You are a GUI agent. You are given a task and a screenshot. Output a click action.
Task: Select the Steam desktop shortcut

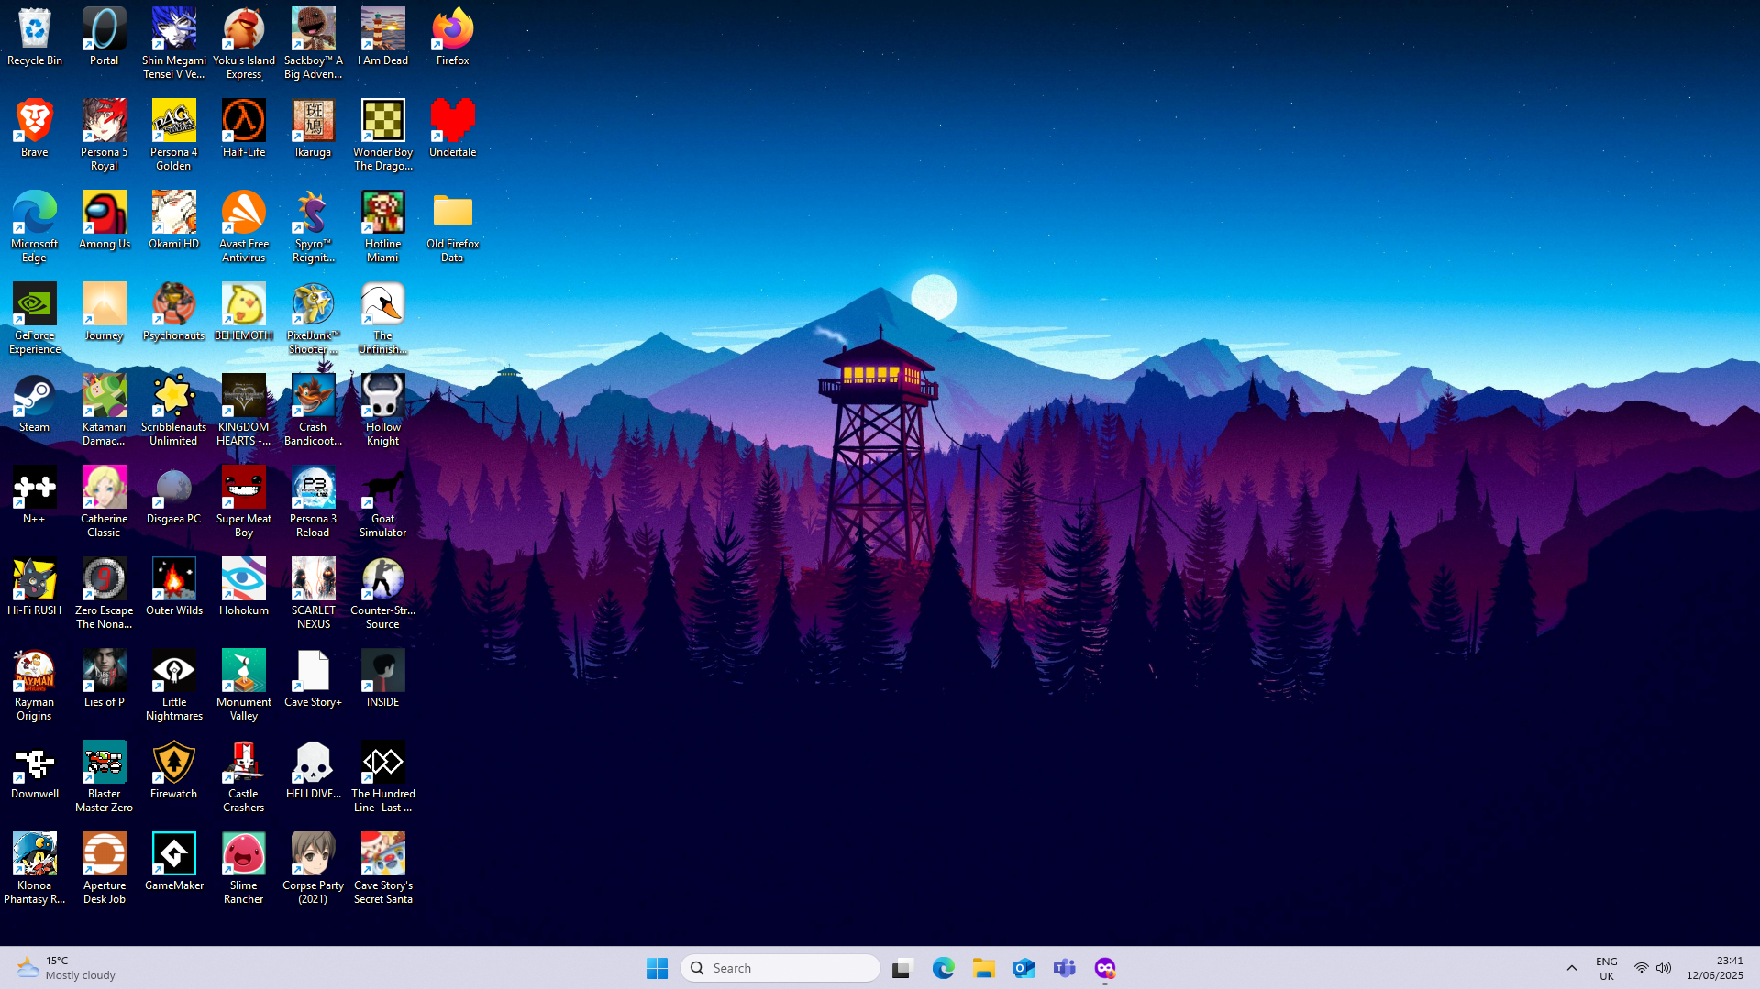point(35,396)
